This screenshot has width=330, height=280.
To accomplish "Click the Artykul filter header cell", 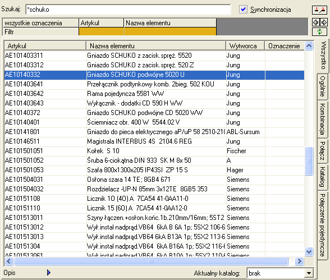I will click(101, 23).
